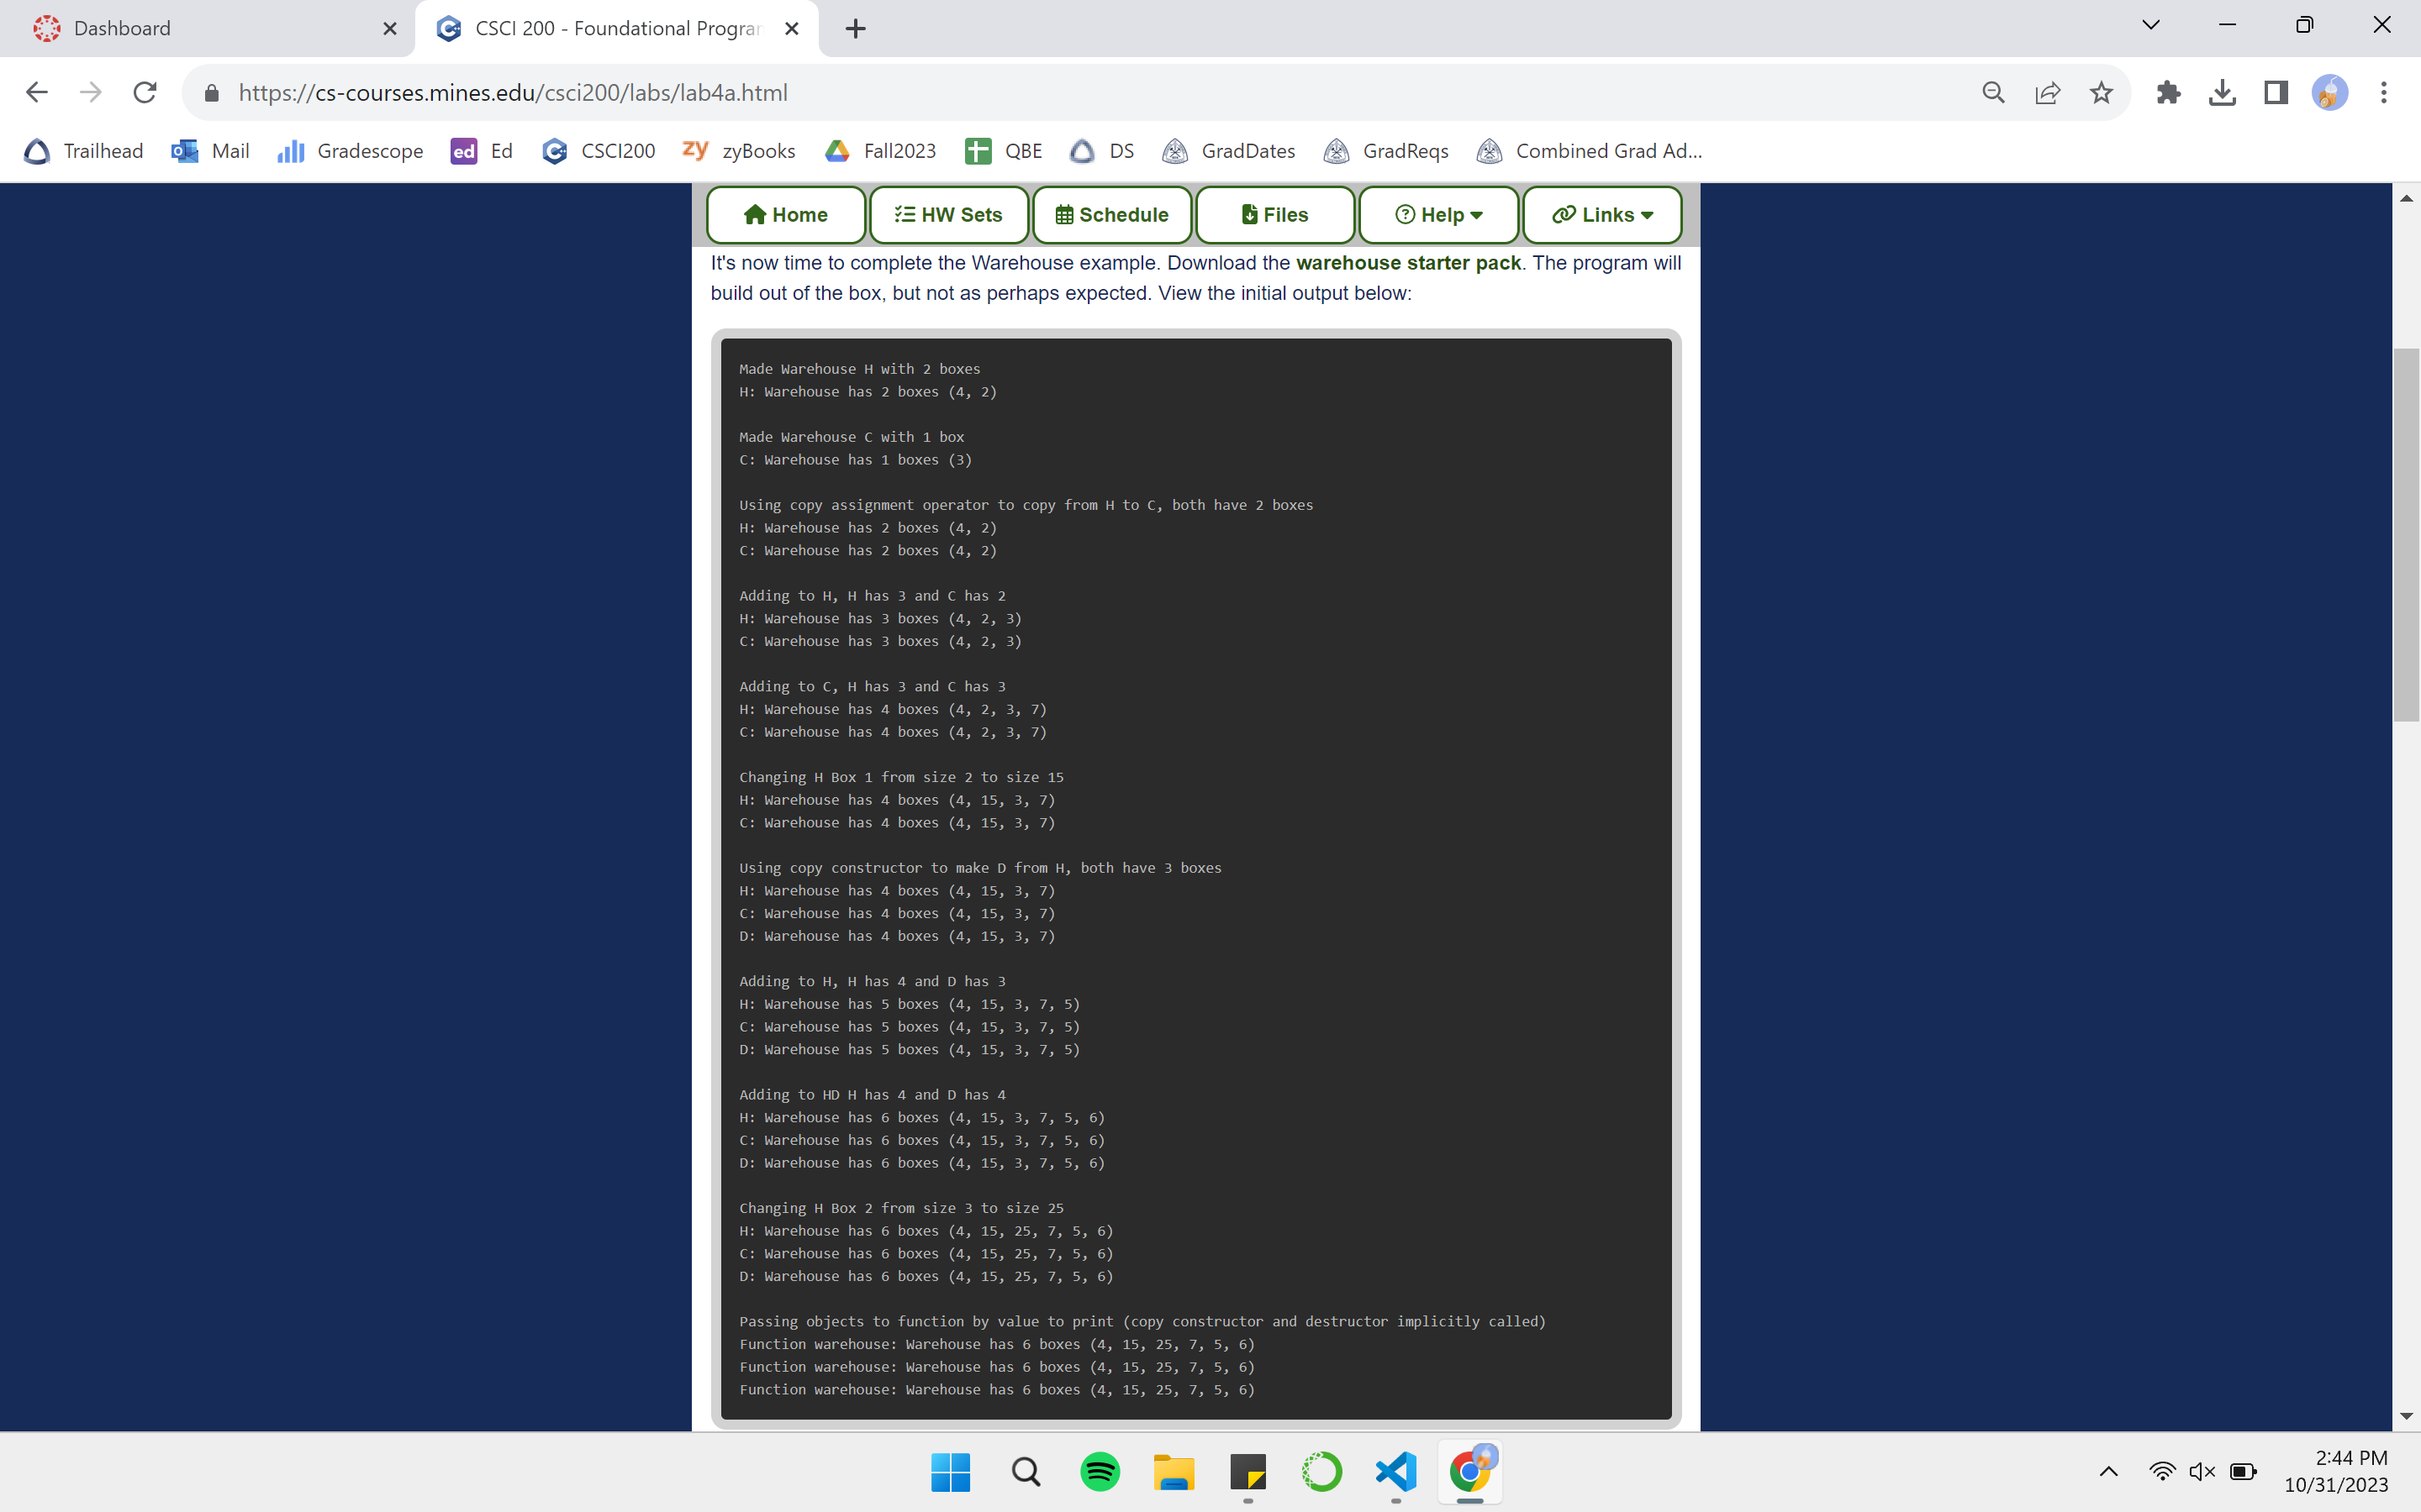The width and height of the screenshot is (2421, 1512).
Task: Click the page zoom magnifier icon
Action: (x=1993, y=92)
